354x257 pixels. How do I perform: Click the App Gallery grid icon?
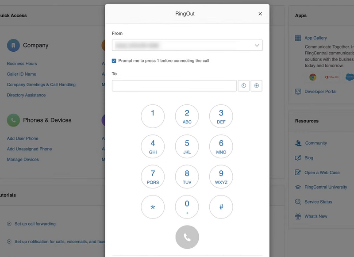click(298, 38)
